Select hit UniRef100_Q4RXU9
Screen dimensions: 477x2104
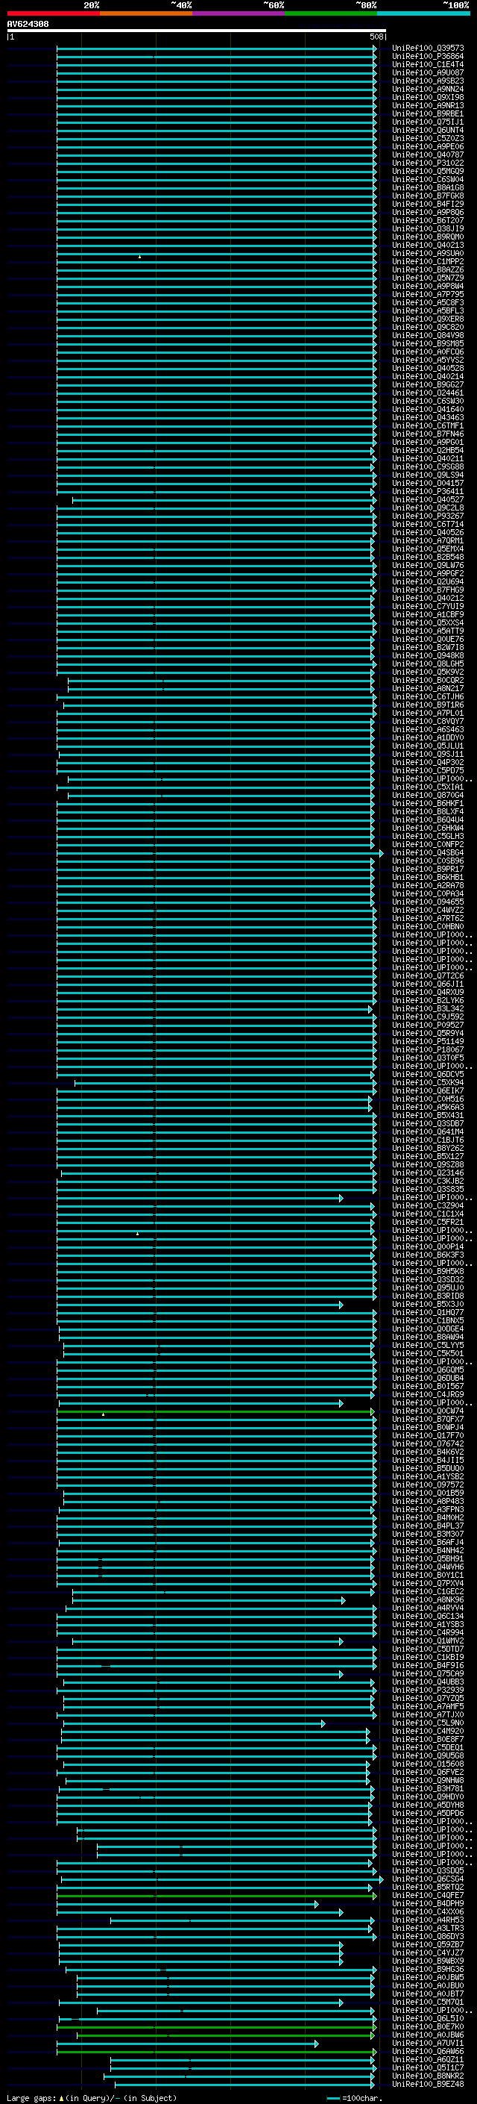(428, 992)
